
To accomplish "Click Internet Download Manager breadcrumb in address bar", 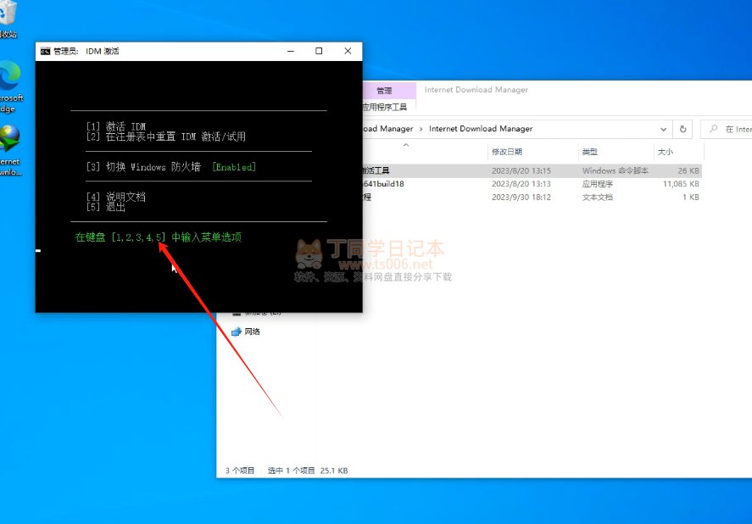I will 481,129.
